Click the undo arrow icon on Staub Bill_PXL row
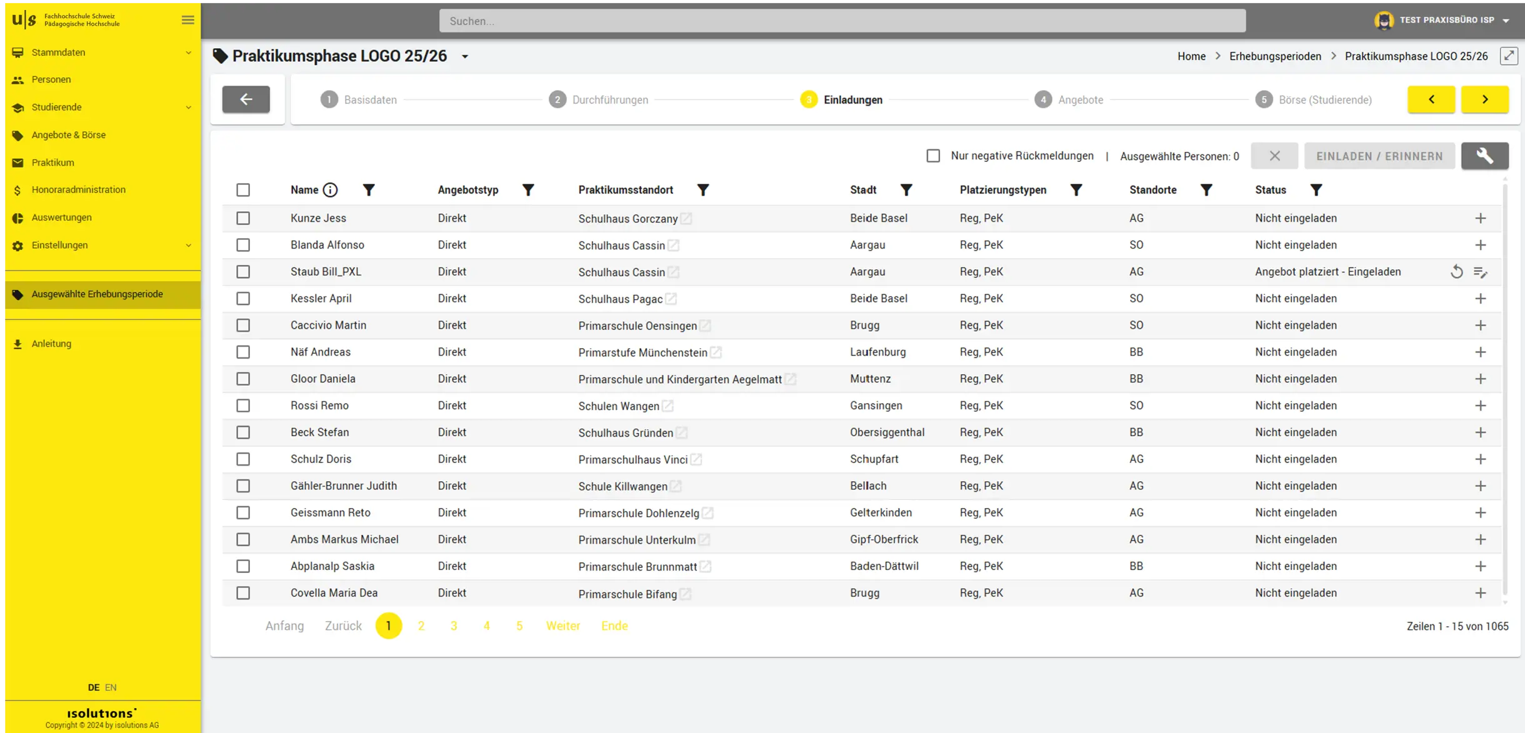 pos(1456,271)
